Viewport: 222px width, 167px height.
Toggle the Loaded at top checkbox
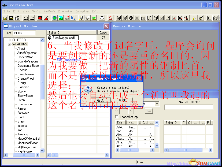click(117, 117)
